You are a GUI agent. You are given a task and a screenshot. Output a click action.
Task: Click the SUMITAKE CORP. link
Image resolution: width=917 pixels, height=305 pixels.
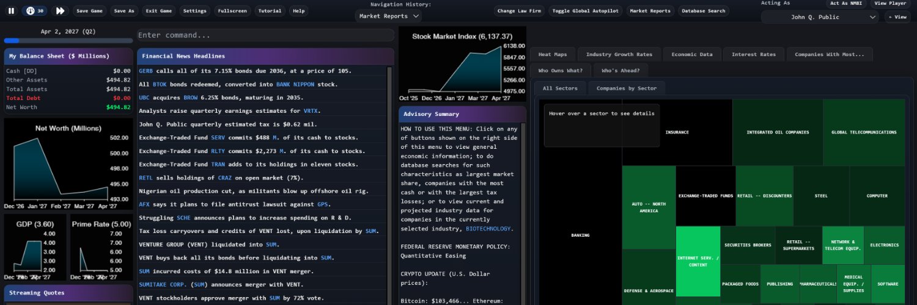[x=163, y=285]
